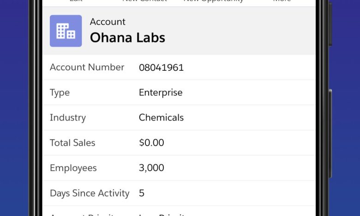Tap the Edit action at top
Viewport: 360px width, 216px height.
(x=76, y=1)
